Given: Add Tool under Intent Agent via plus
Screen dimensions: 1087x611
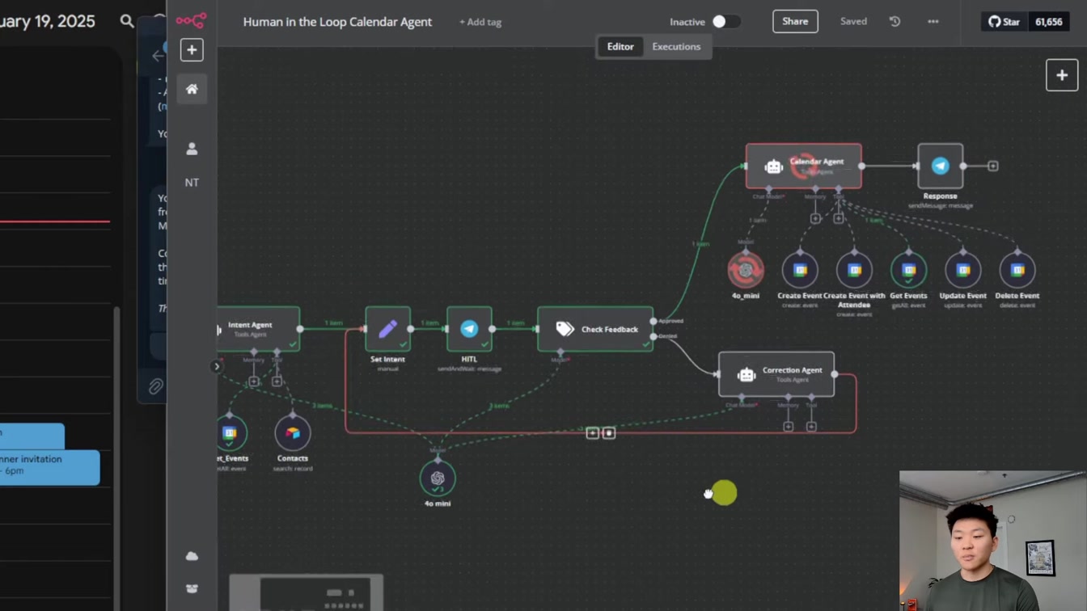Looking at the screenshot, I should coord(277,381).
